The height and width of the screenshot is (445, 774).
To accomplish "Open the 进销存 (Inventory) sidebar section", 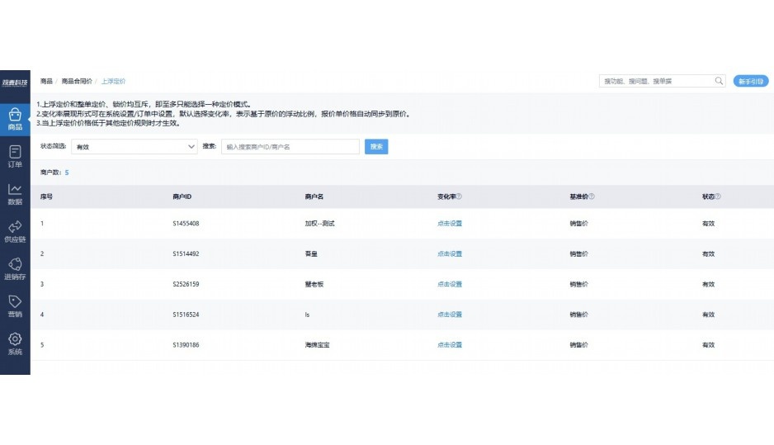I will click(x=15, y=269).
